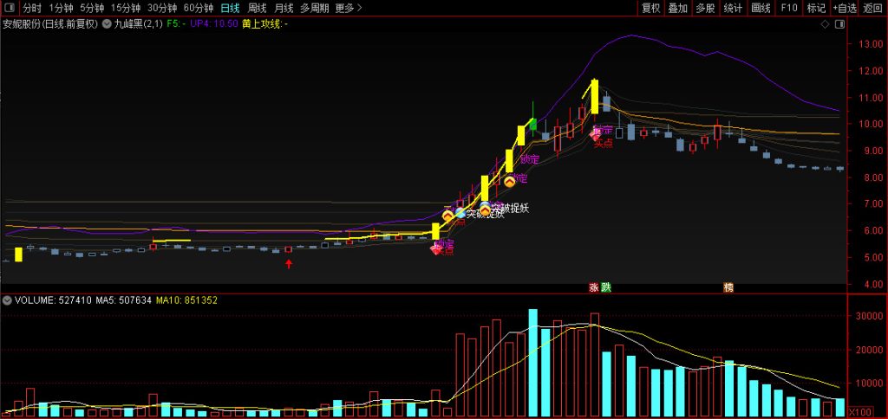Click the red 涨 marker icon
Viewport: 888px width, 419px height.
coord(594,287)
